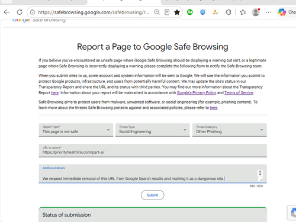Click inside the Additional details text area

(x=153, y=173)
